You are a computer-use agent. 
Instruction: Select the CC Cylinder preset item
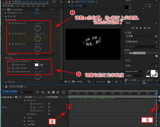(138, 53)
